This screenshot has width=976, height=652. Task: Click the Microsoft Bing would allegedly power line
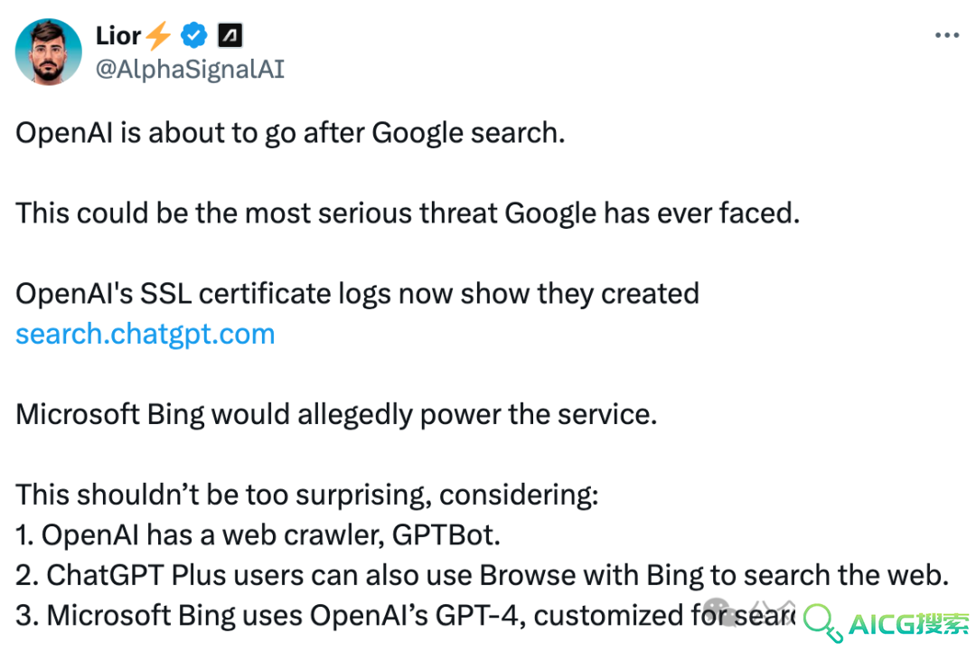click(x=336, y=415)
